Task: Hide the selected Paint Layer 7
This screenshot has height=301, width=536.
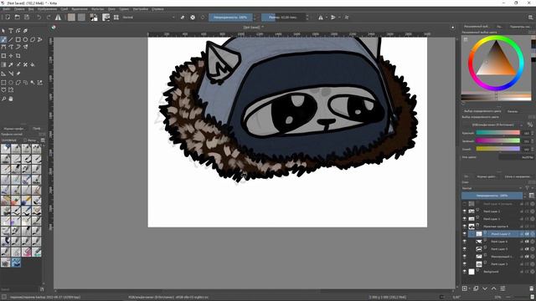Action: 464,234
